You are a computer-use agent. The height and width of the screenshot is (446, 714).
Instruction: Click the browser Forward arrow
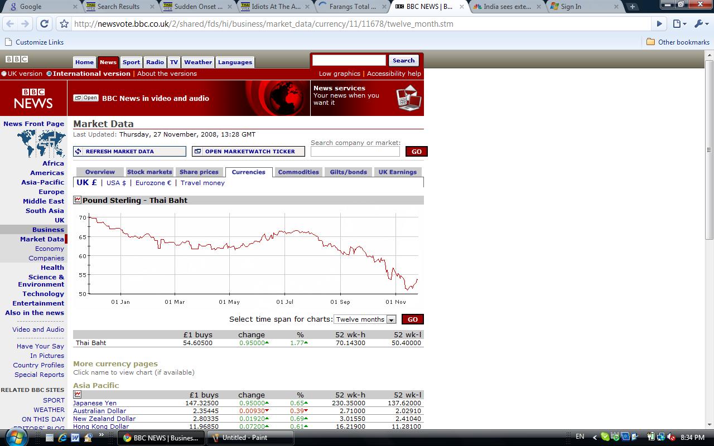[x=25, y=24]
